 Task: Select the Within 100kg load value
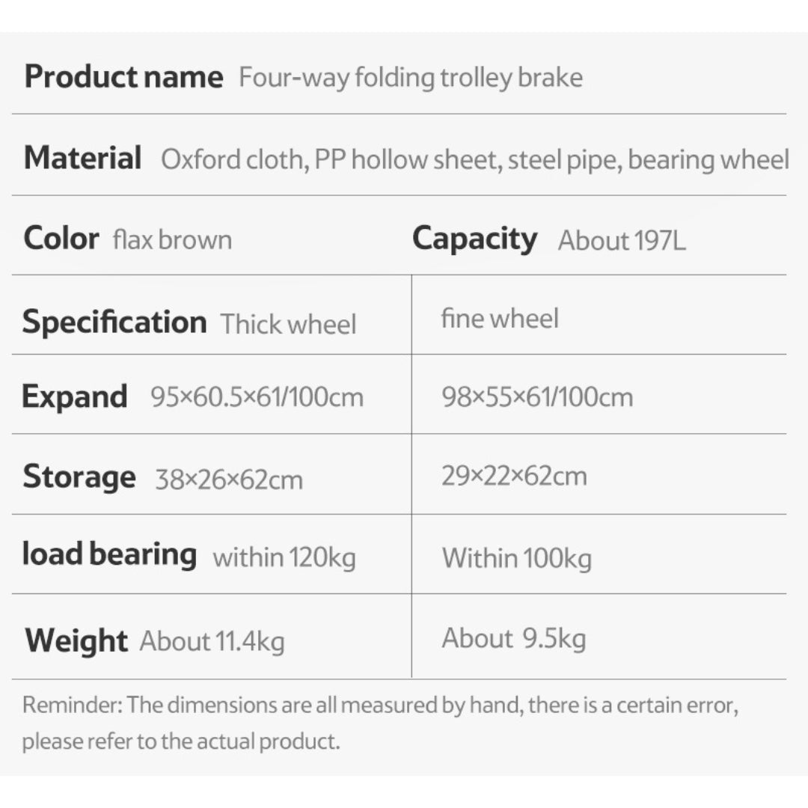point(516,558)
